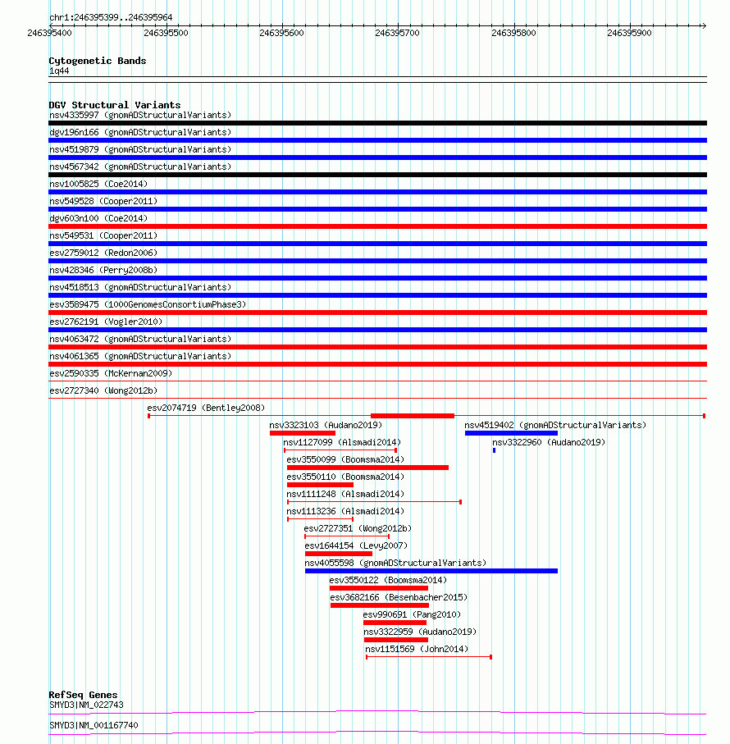Image resolution: width=730 pixels, height=744 pixels.
Task: Click the ruler's right arrow end
Action: (704, 25)
